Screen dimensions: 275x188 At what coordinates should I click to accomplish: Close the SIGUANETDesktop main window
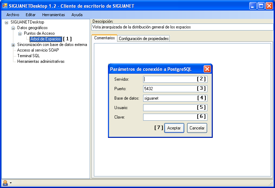pos(269,6)
